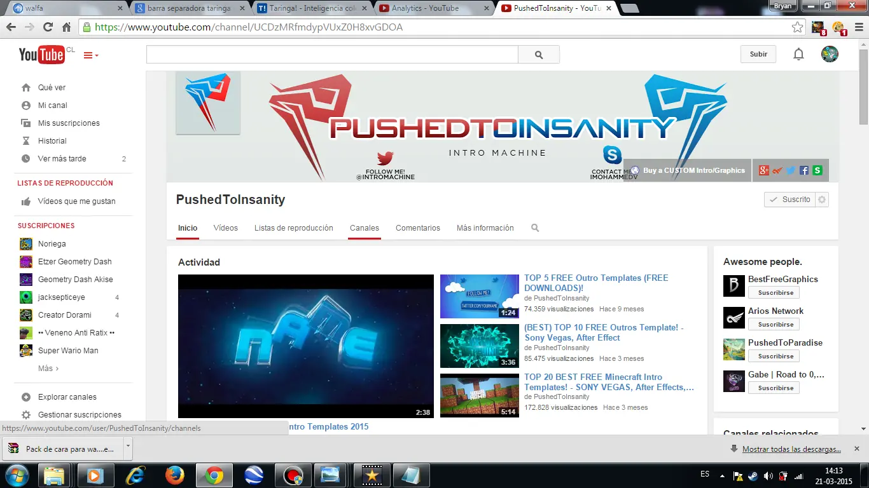Click the taskbar volume speaker icon
This screenshot has height=488, width=869.
[x=768, y=475]
